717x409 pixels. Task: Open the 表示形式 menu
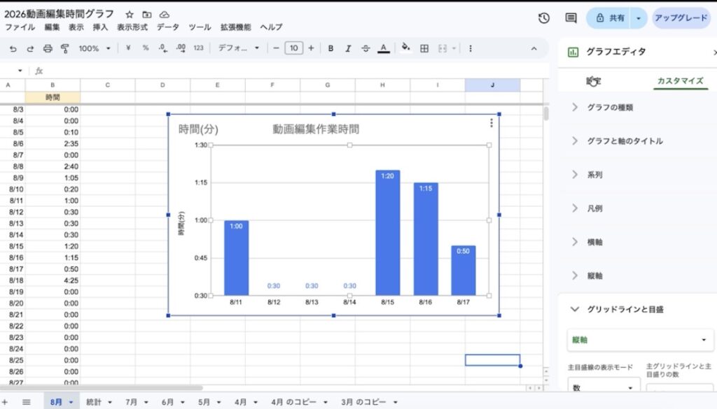(132, 27)
